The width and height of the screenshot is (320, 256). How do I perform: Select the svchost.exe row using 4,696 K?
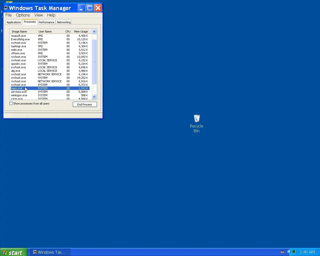click(49, 67)
